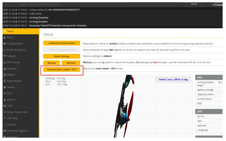Click the Heading 352 deg readout

pyautogui.click(x=55, y=78)
